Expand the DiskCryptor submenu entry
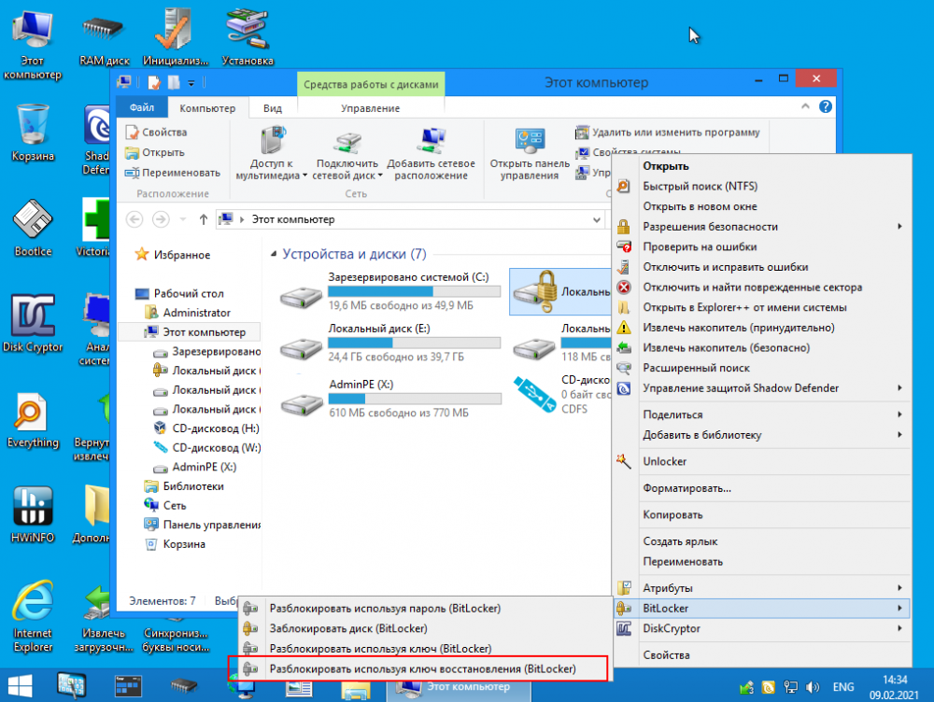The height and width of the screenshot is (702, 934). click(x=761, y=629)
